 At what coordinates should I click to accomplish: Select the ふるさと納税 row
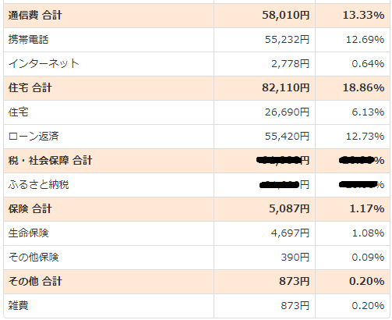coord(196,185)
